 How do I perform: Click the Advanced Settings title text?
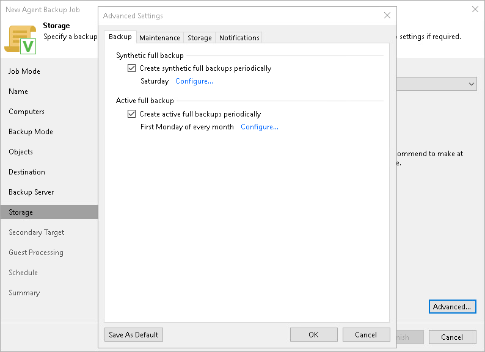pyautogui.click(x=133, y=15)
